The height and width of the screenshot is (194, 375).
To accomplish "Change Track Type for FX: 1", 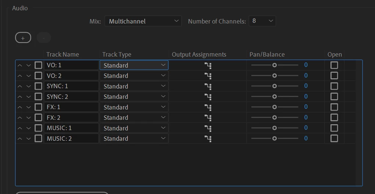I will pyautogui.click(x=134, y=107).
